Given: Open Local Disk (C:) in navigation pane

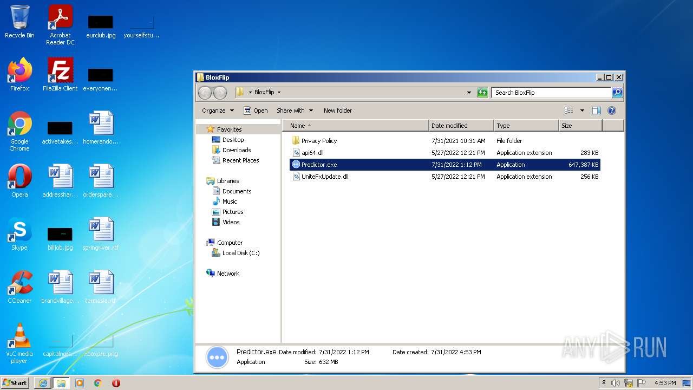Looking at the screenshot, I should coord(240,253).
